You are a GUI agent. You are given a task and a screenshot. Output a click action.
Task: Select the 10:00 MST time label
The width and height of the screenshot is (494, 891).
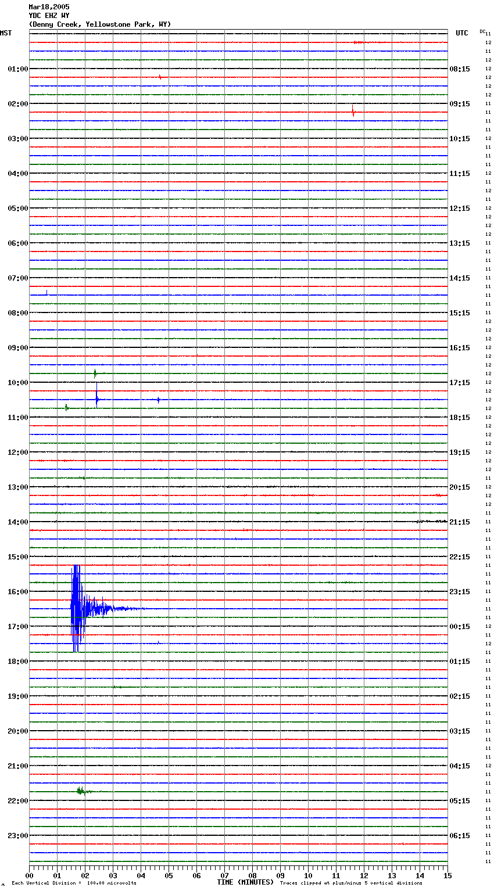[x=18, y=383]
